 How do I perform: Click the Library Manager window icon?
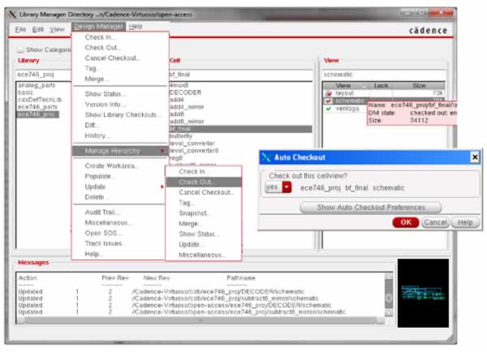click(13, 15)
